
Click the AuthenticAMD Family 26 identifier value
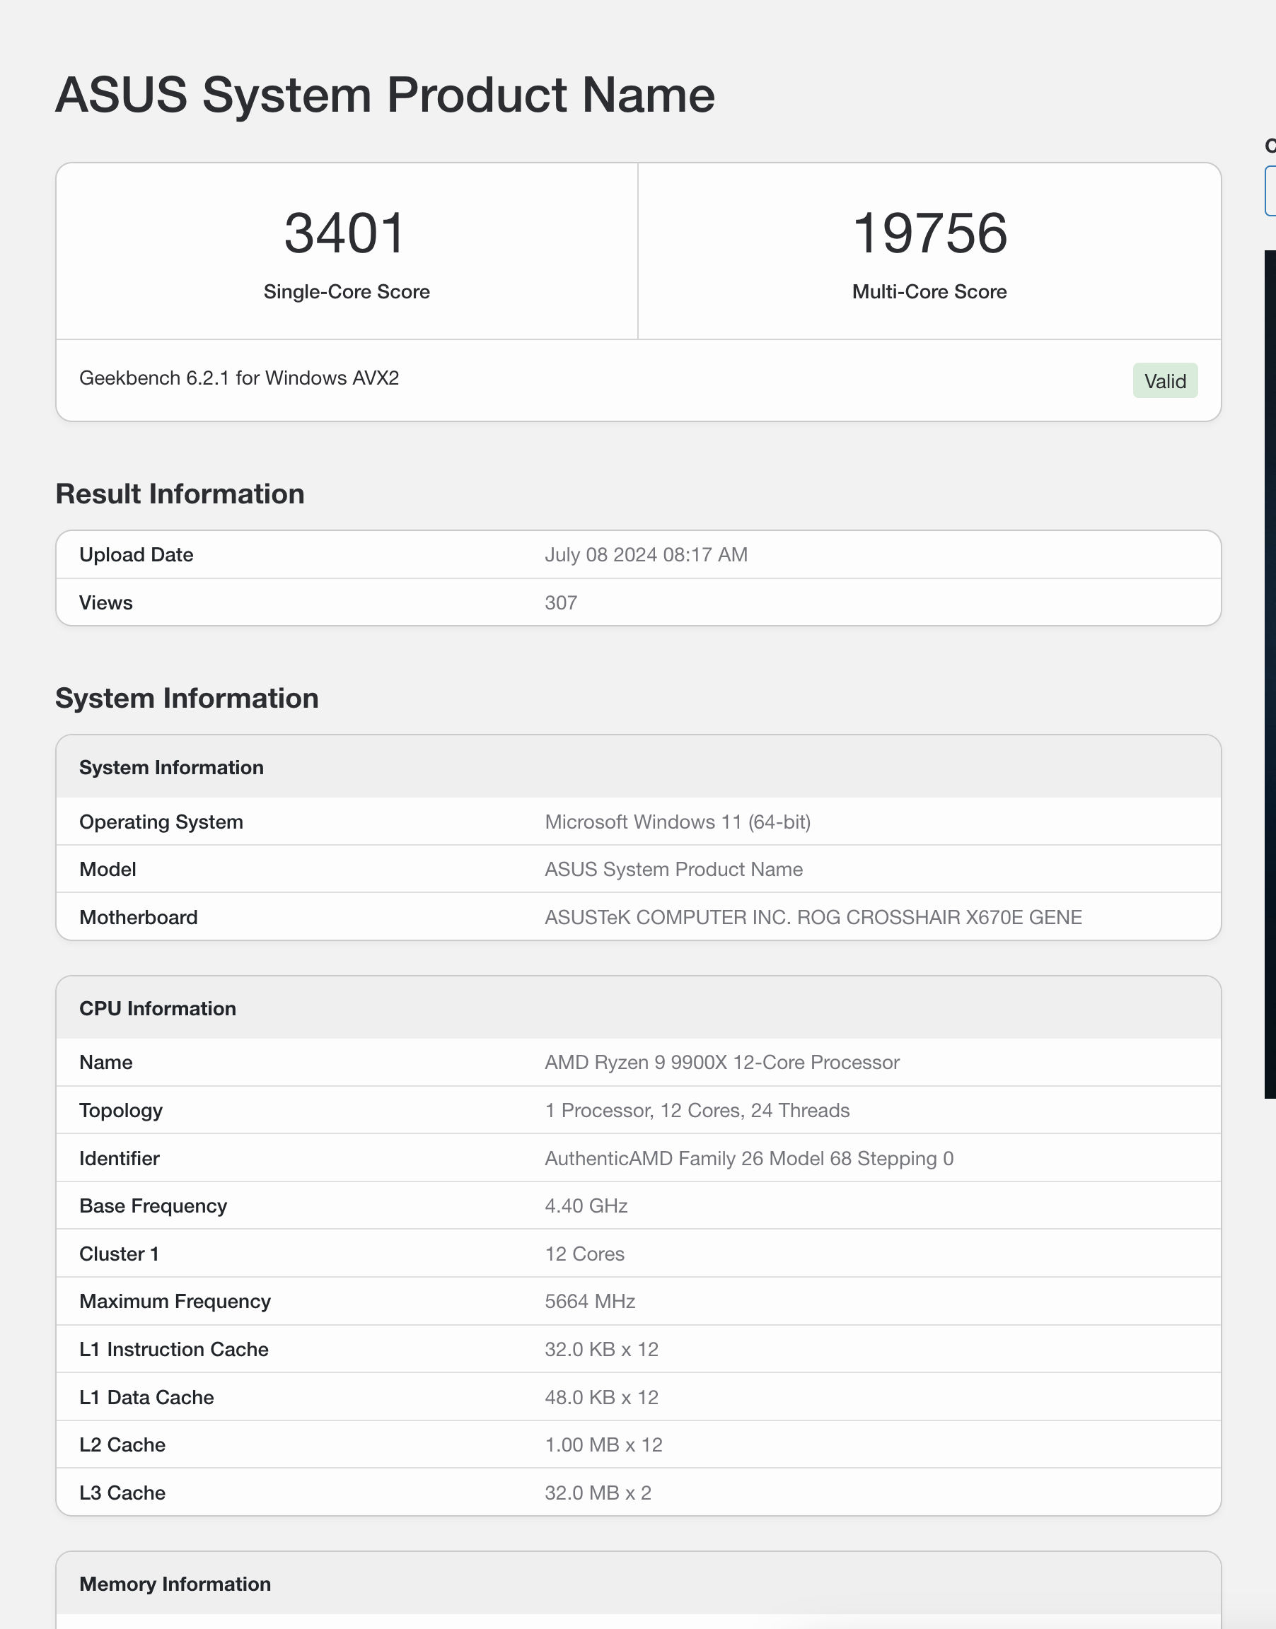coord(748,1158)
